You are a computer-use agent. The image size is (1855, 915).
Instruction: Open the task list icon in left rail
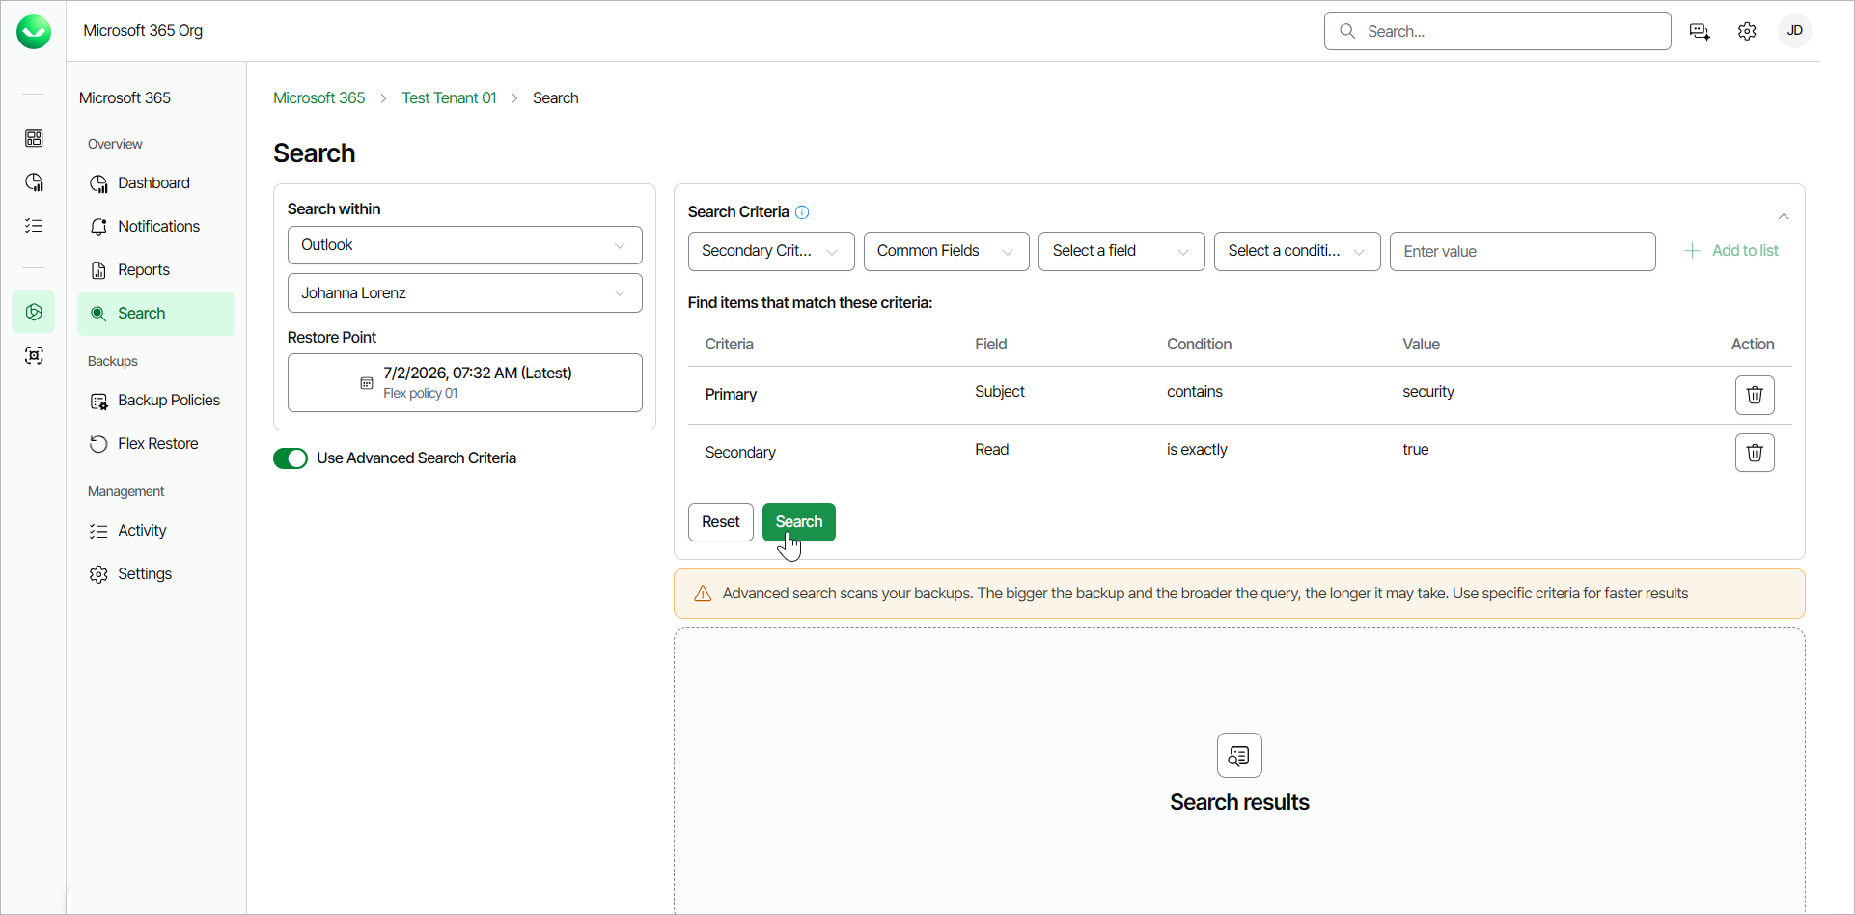[x=34, y=226]
